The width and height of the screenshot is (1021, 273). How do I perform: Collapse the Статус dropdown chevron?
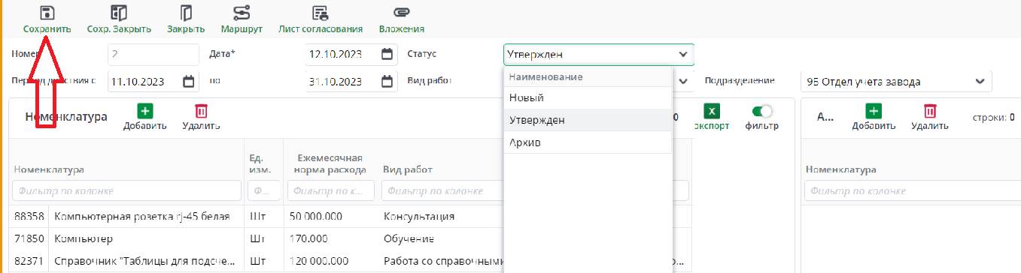[682, 54]
